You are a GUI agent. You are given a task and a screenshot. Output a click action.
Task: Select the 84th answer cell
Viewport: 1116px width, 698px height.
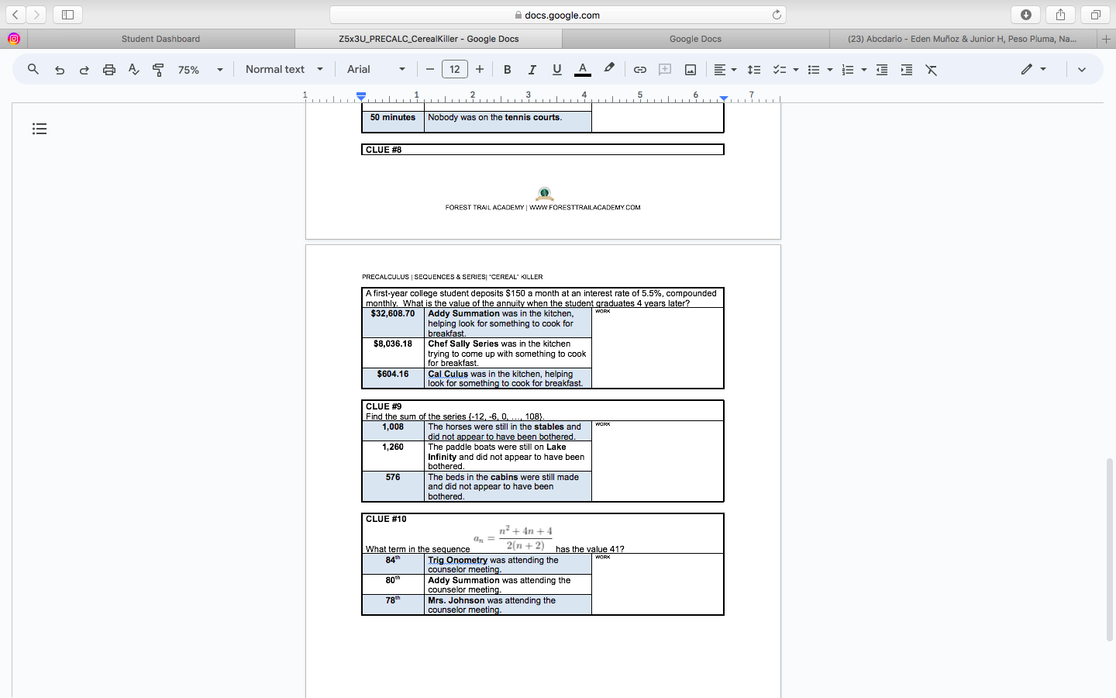[393, 564]
